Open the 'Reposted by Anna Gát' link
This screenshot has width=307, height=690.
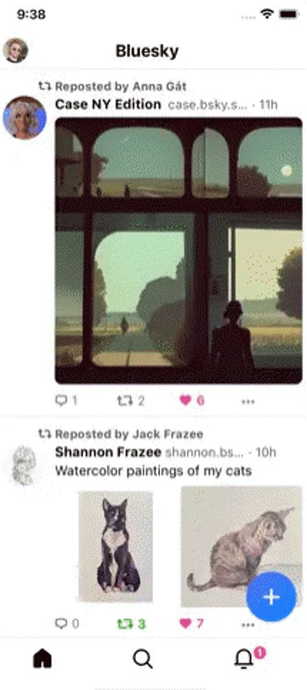[112, 86]
